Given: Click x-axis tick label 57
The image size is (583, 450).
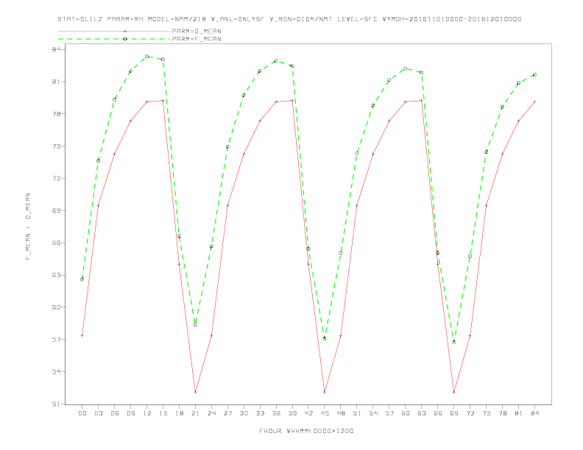Looking at the screenshot, I should pos(389,413).
